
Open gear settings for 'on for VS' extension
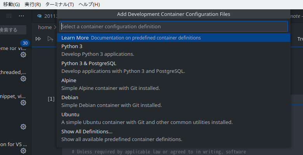coord(23,151)
